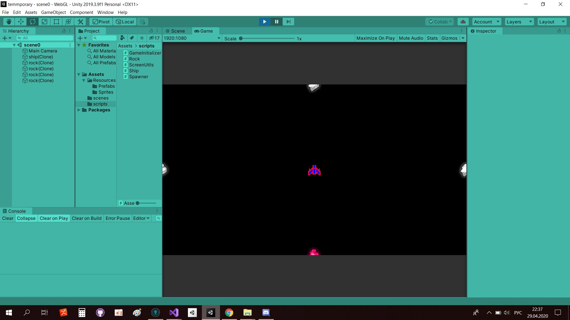Viewport: 570px width, 320px height.
Task: Select the Rotate tool
Action: coord(33,22)
